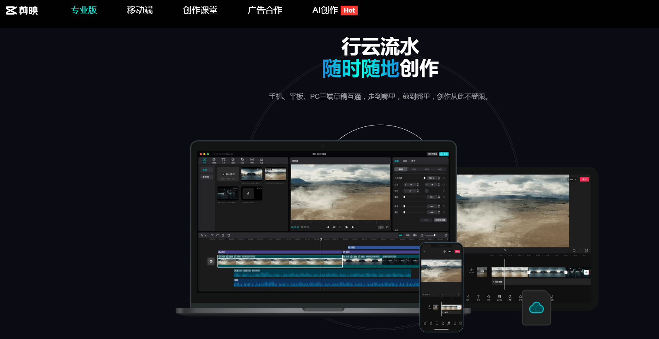Click the opacity slider in properties panel
659x339 pixels.
(414, 178)
